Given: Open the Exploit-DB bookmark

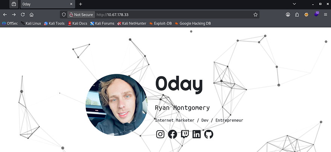Looking at the screenshot, I should pos(161,23).
